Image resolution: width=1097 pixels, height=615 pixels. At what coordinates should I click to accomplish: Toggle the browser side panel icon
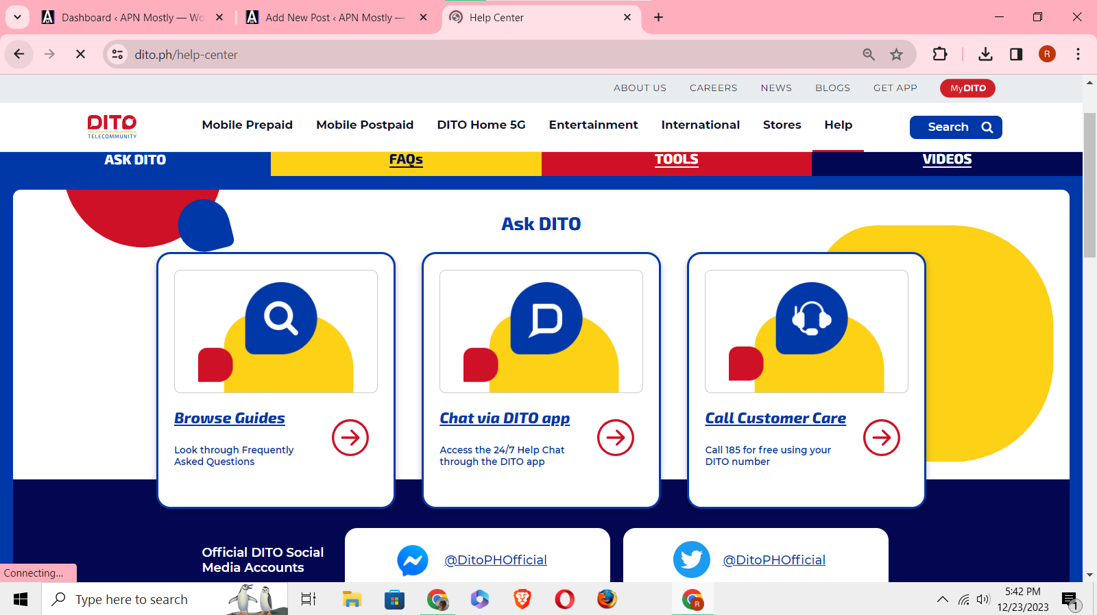[x=1016, y=54]
